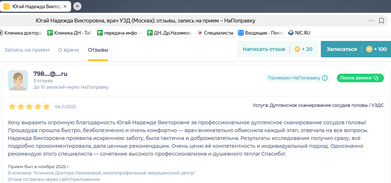Select the Отзывы tab
Image resolution: width=391 pixels, height=183 pixels.
point(98,49)
